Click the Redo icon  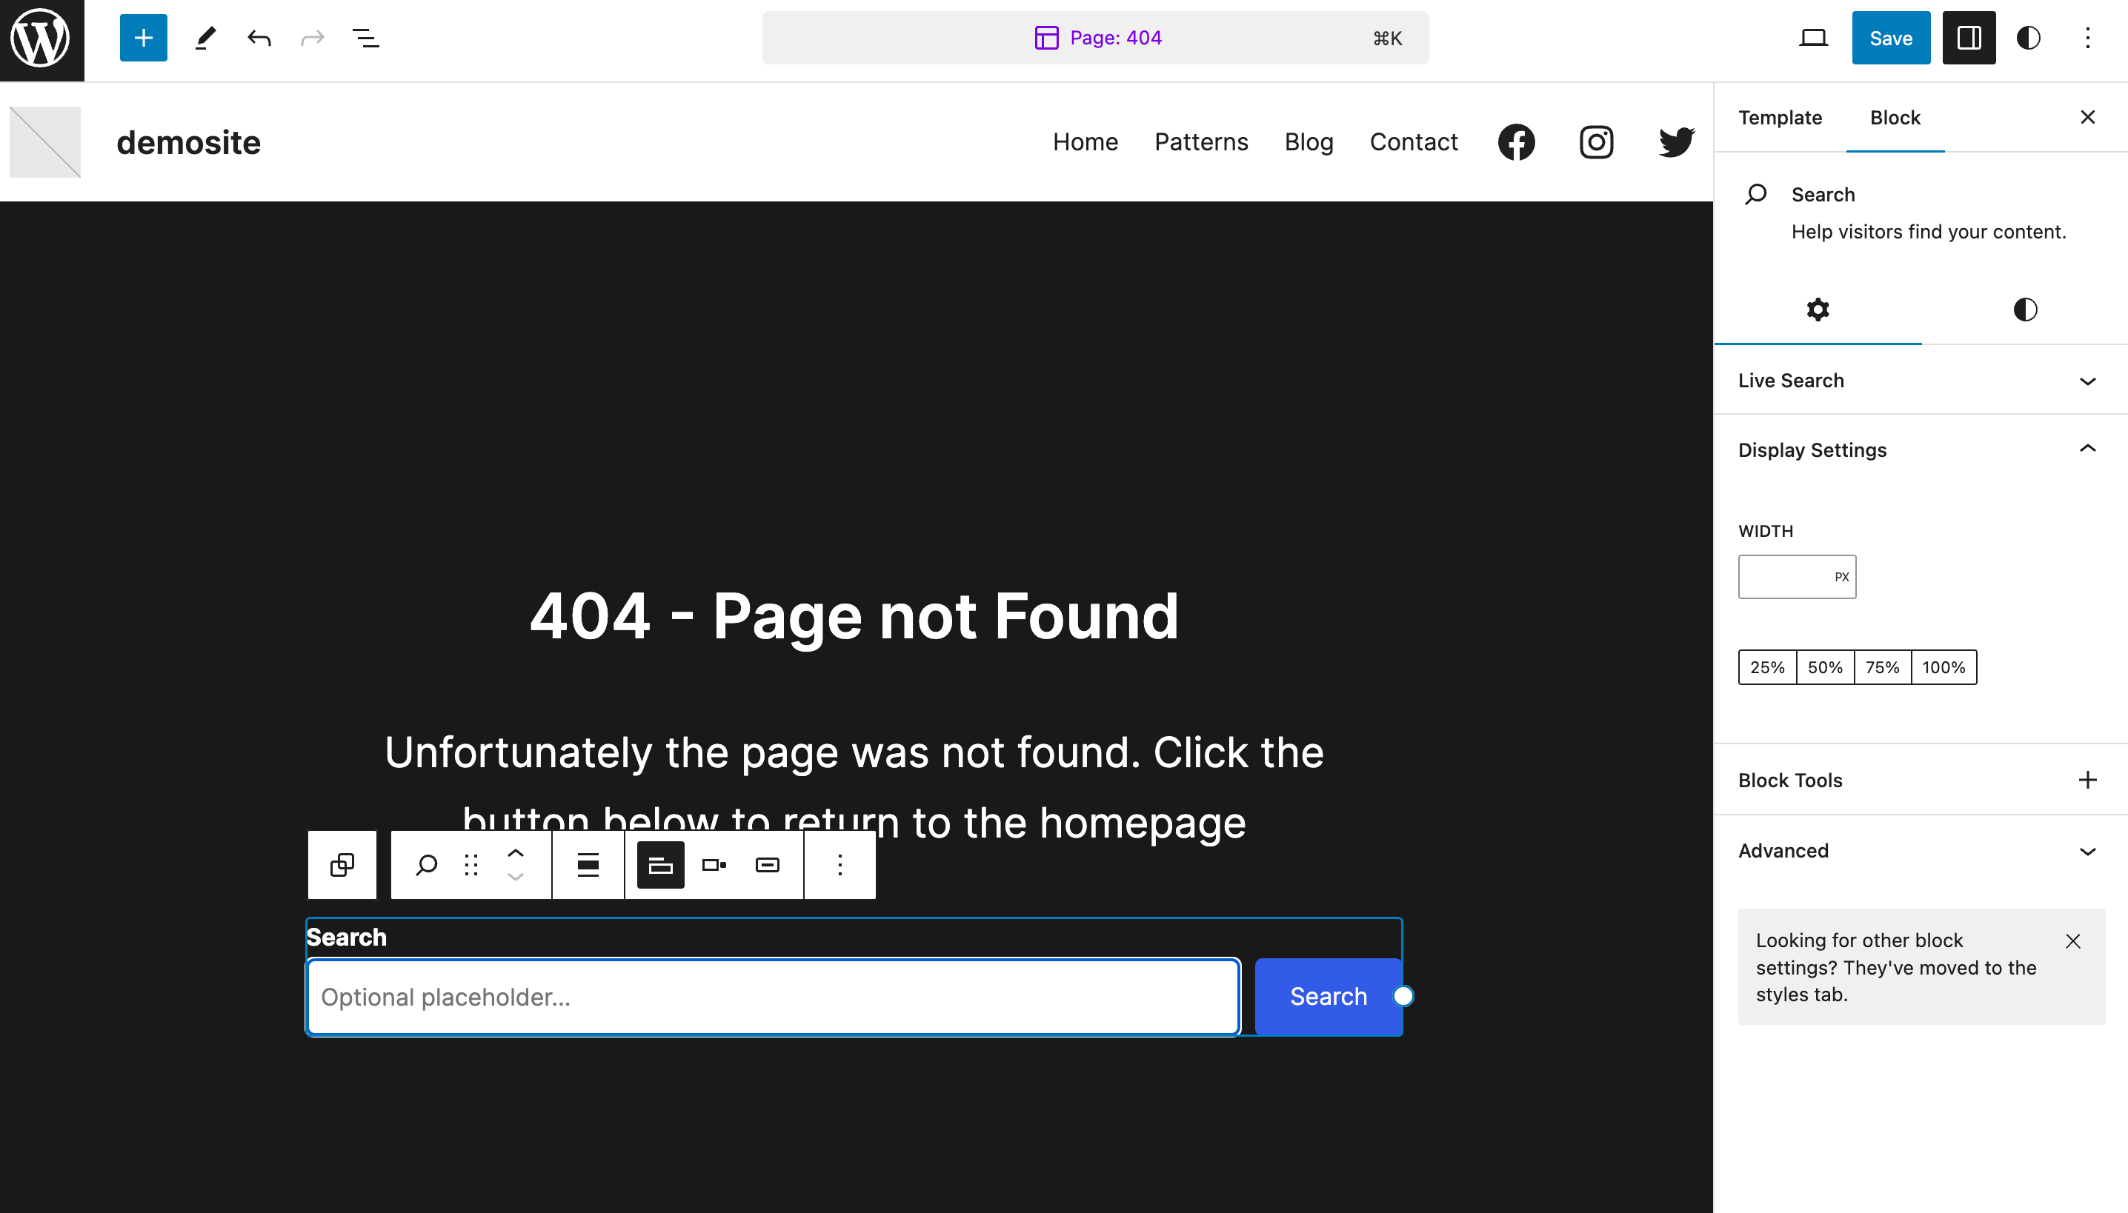[x=311, y=38]
